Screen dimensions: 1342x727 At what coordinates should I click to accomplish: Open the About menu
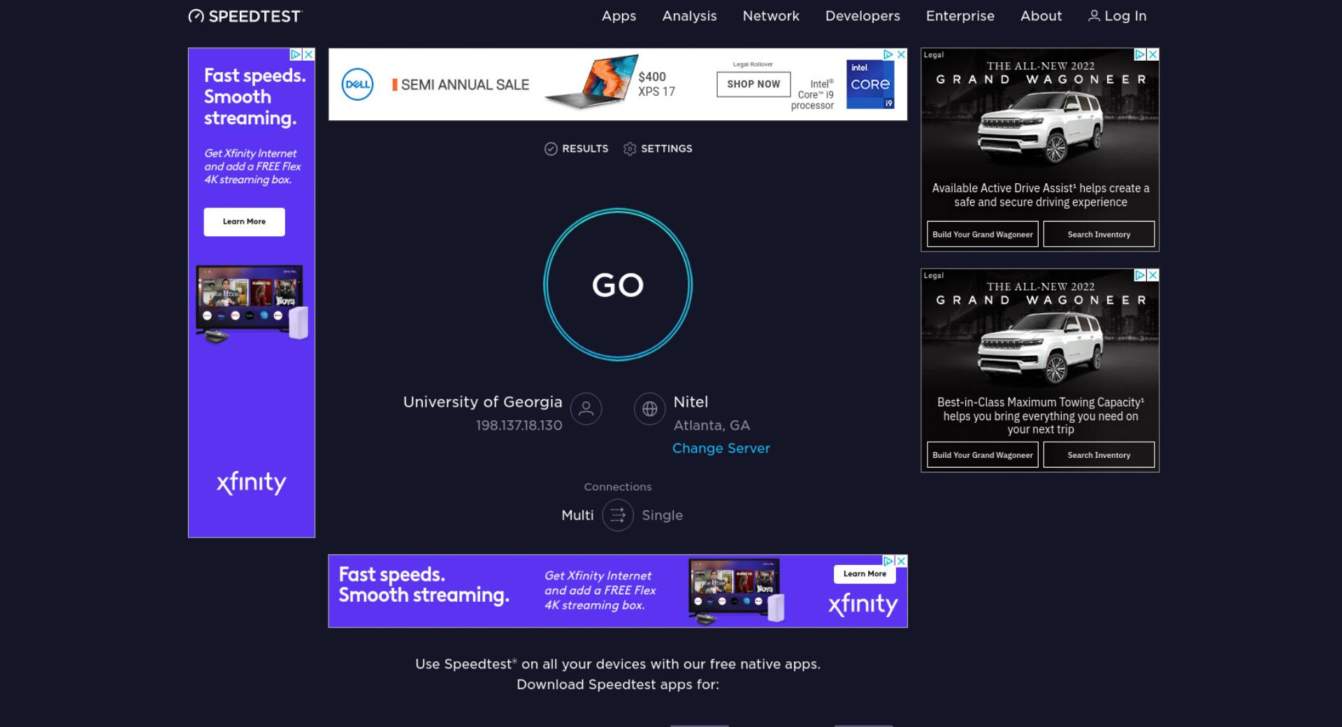[x=1041, y=16]
